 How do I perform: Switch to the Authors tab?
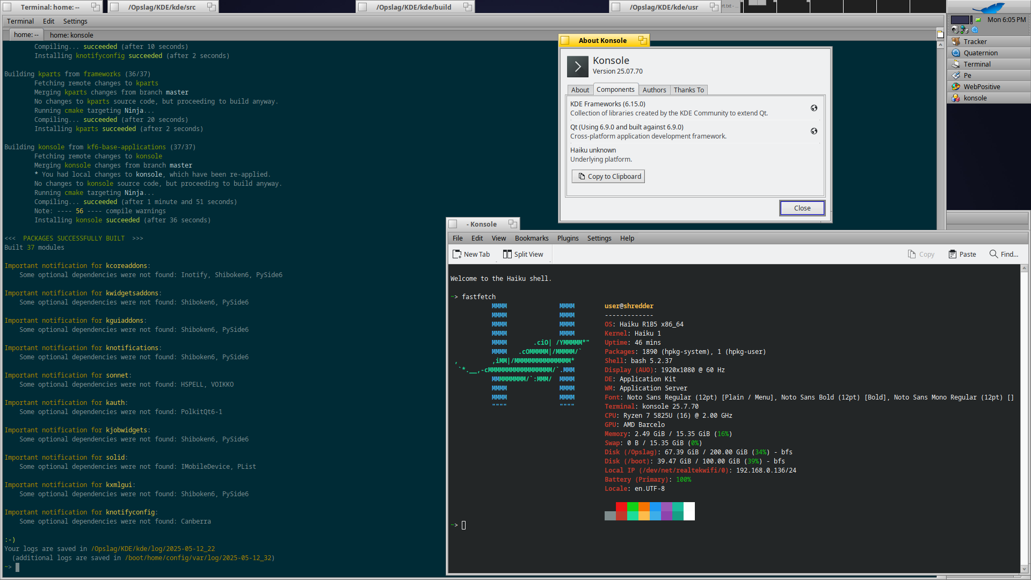pyautogui.click(x=654, y=90)
